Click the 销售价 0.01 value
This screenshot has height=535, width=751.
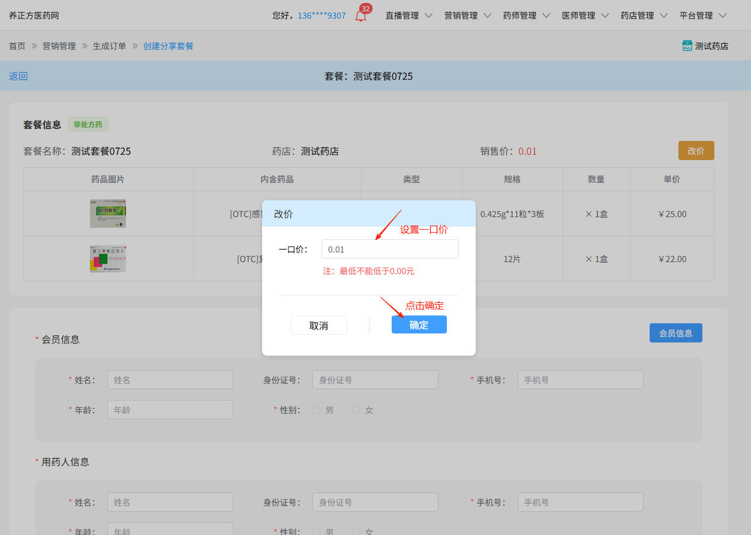pos(528,151)
